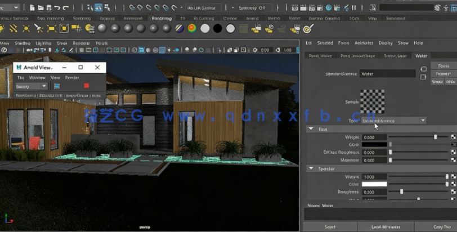Collapse the Base section
The height and width of the screenshot is (232, 457).
point(311,129)
